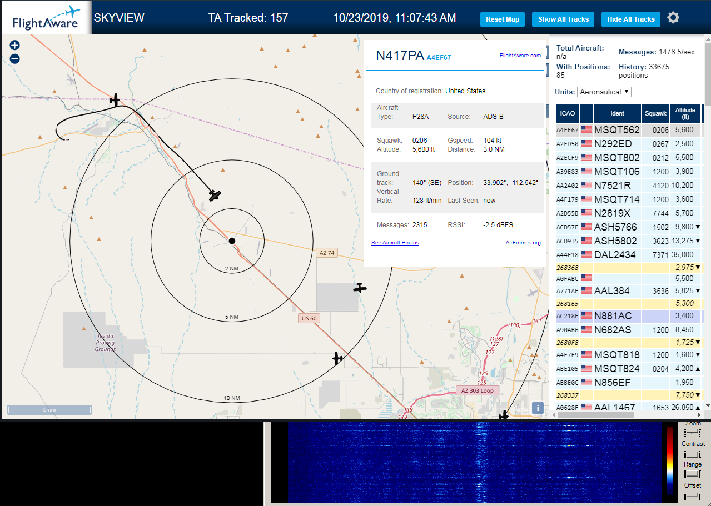Select the MSQT562 row in aircraft table
711x506 pixels.
[629, 130]
